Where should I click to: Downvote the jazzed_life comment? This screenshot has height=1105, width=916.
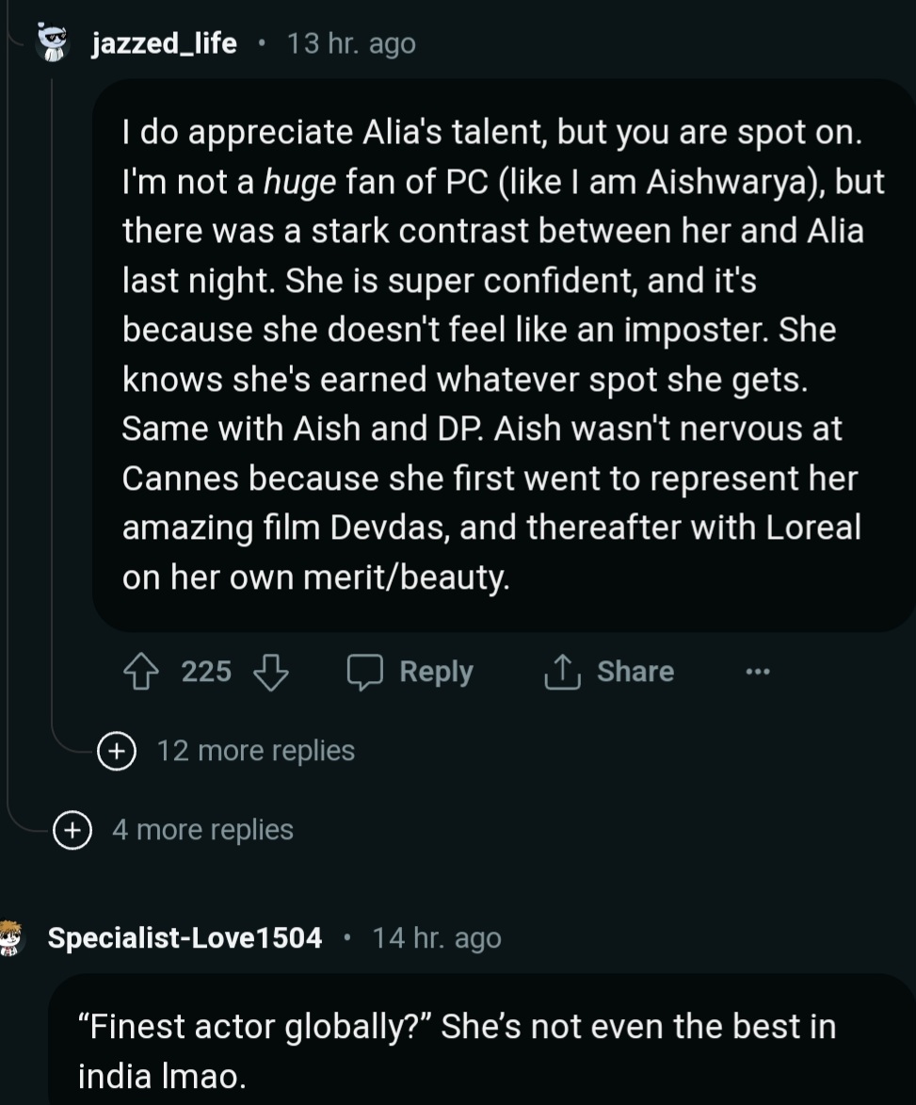271,672
